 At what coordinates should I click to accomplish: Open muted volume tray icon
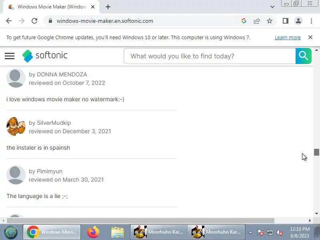pos(280,232)
